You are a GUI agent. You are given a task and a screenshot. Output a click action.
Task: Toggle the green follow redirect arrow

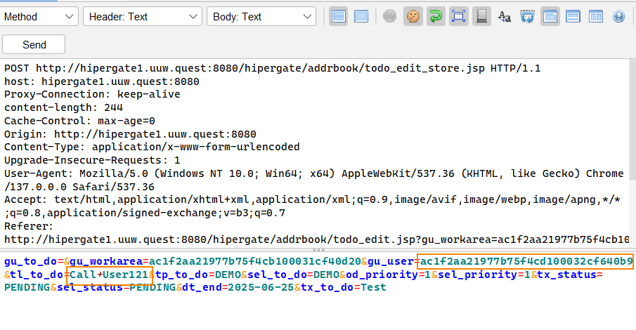click(x=436, y=16)
